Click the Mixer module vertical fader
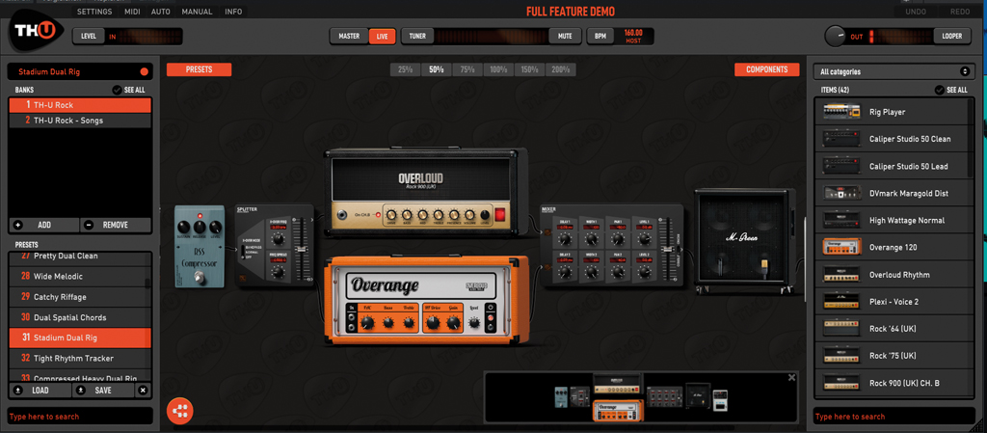The image size is (987, 433). [669, 251]
